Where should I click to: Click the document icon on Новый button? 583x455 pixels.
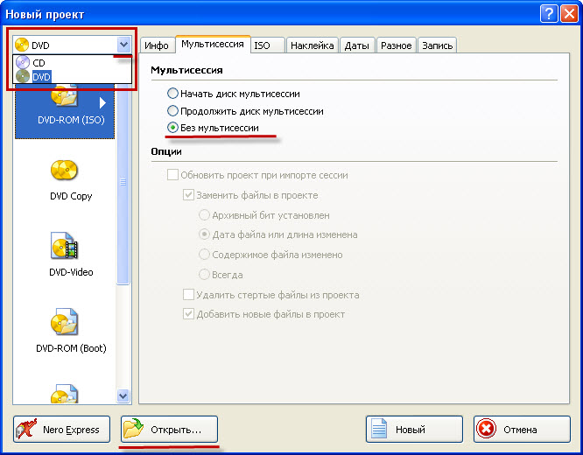click(379, 430)
